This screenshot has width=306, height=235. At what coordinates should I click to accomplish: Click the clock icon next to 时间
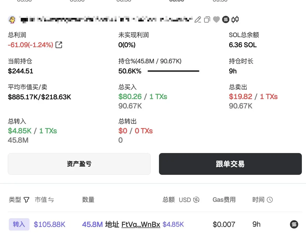click(x=270, y=200)
